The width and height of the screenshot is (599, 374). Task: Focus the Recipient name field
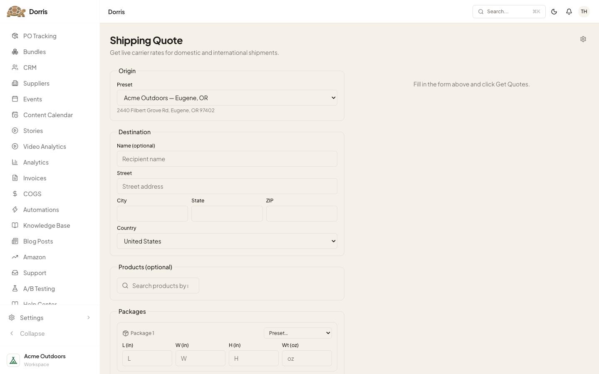click(227, 159)
